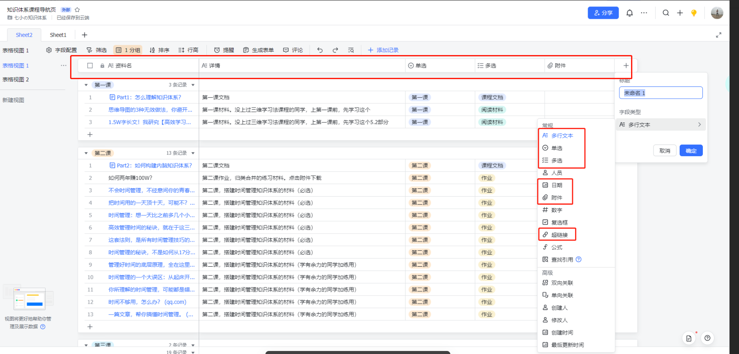Click 新建视图 to create a view
The image size is (739, 354).
pyautogui.click(x=13, y=100)
